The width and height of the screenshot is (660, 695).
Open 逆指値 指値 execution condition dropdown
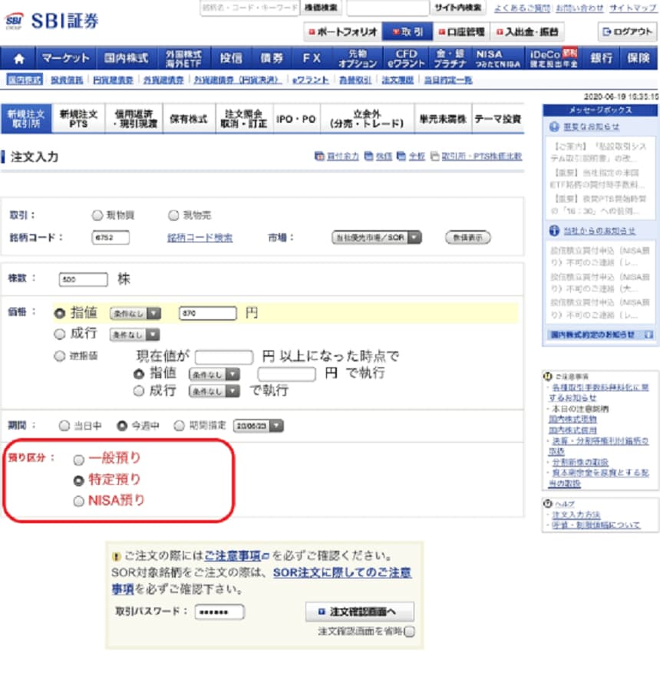click(214, 374)
